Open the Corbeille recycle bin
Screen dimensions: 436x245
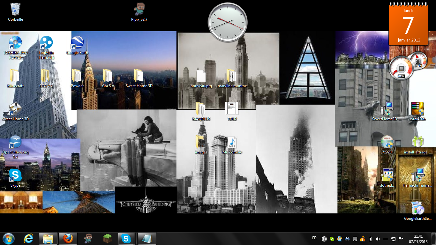[x=15, y=12]
